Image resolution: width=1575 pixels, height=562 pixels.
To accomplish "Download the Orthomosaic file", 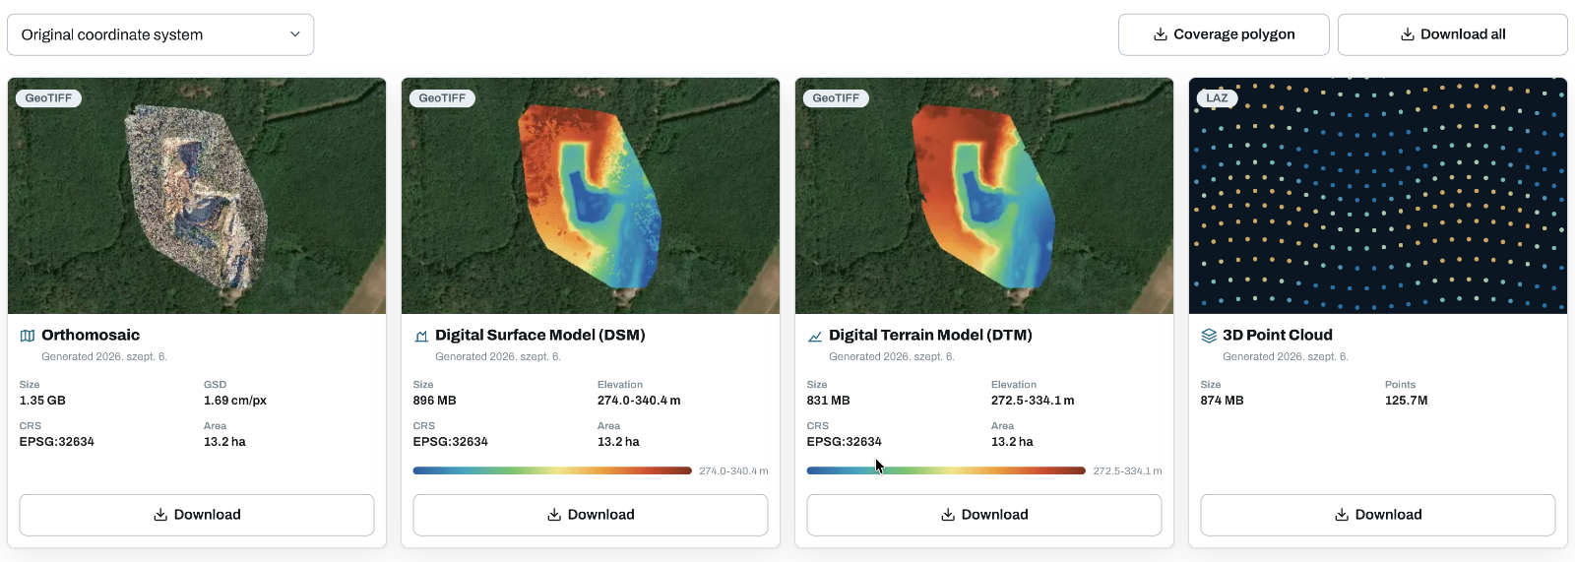I will point(197,515).
